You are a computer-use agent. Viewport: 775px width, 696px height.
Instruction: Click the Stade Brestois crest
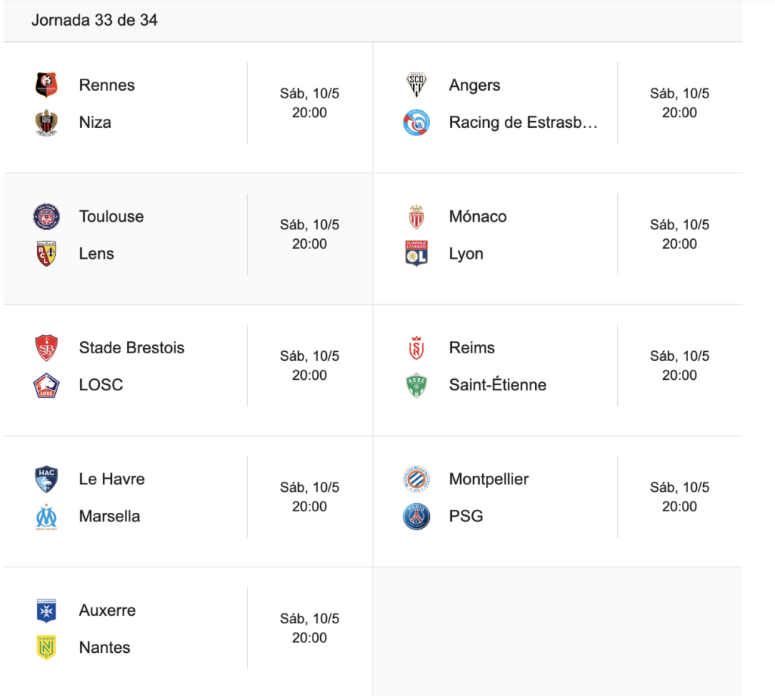click(46, 348)
